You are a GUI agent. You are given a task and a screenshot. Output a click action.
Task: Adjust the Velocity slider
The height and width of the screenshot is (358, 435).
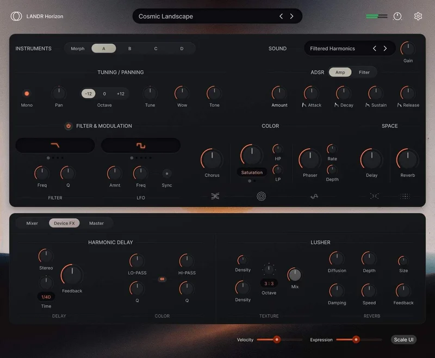coord(279,340)
